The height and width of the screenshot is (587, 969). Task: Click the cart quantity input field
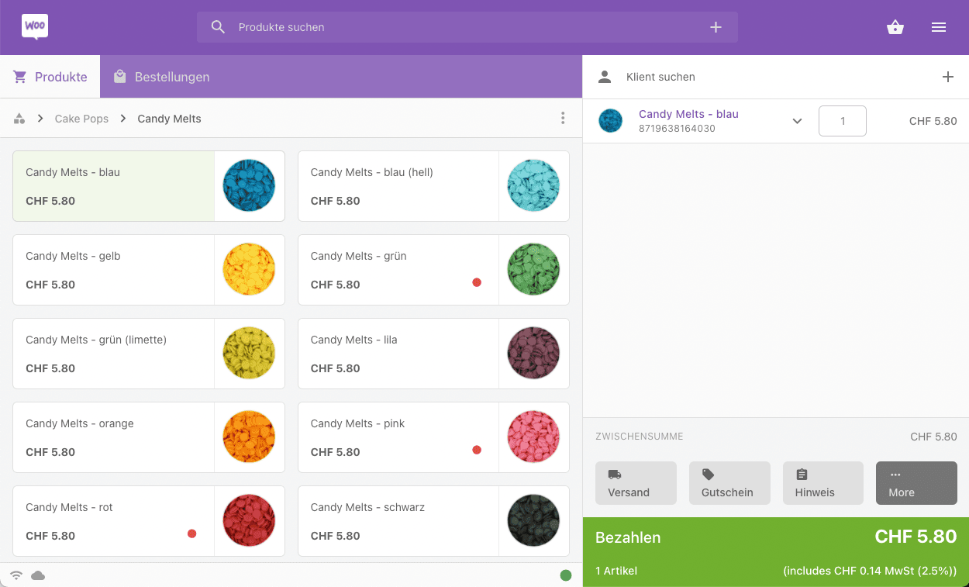(x=842, y=121)
